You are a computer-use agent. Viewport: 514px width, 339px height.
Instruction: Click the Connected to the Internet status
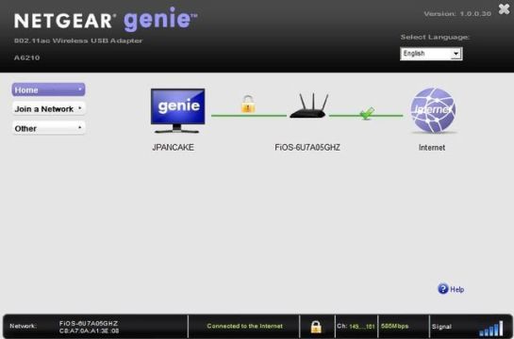point(244,326)
